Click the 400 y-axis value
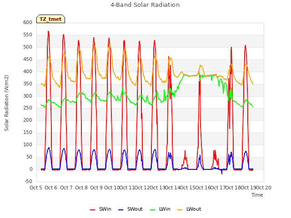The width and height of the screenshot is (291, 218). coord(28,72)
